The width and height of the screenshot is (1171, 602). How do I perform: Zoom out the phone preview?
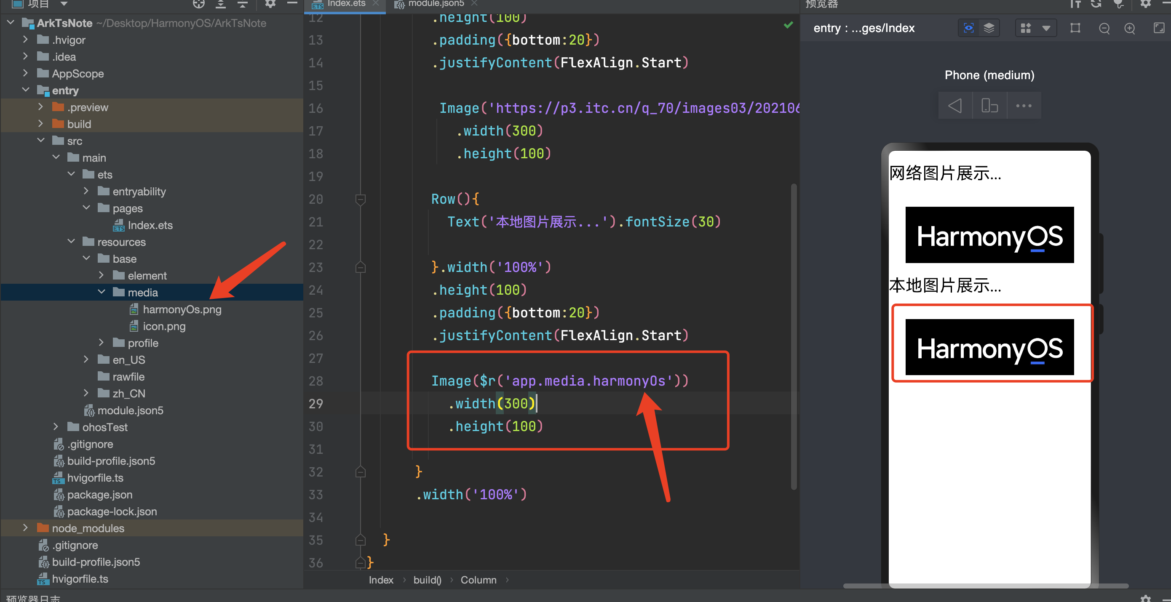click(x=1104, y=28)
